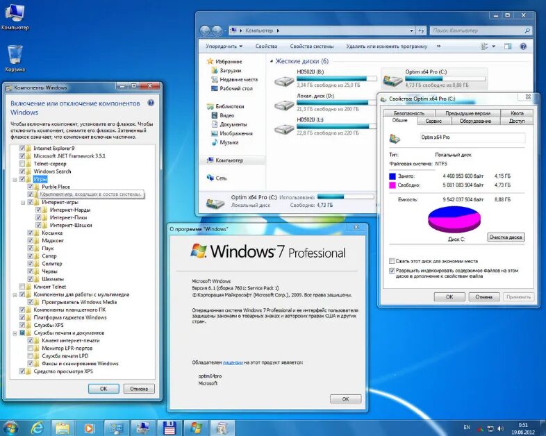The image size is (546, 436).
Task: Launch Internet Explorer from the taskbar
Action: [38, 428]
